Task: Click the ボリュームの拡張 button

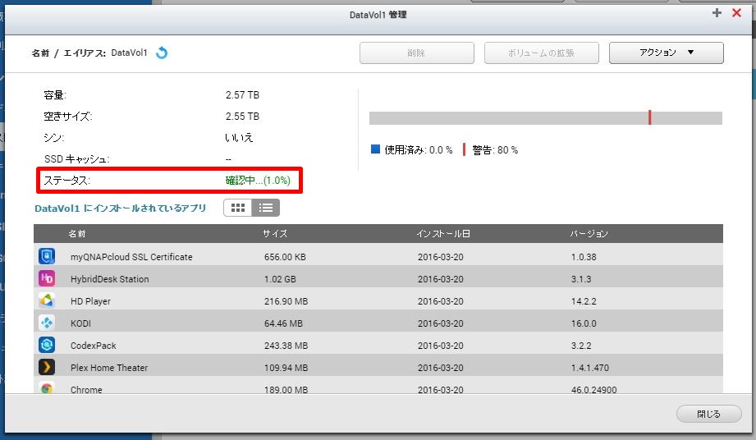Action: coord(542,53)
